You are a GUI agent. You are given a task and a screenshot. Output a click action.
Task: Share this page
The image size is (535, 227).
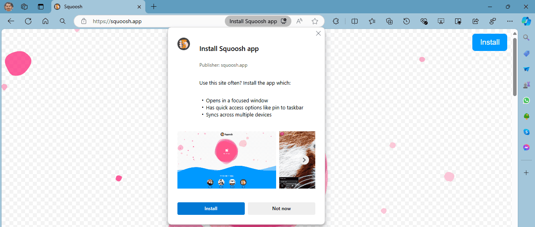(475, 21)
